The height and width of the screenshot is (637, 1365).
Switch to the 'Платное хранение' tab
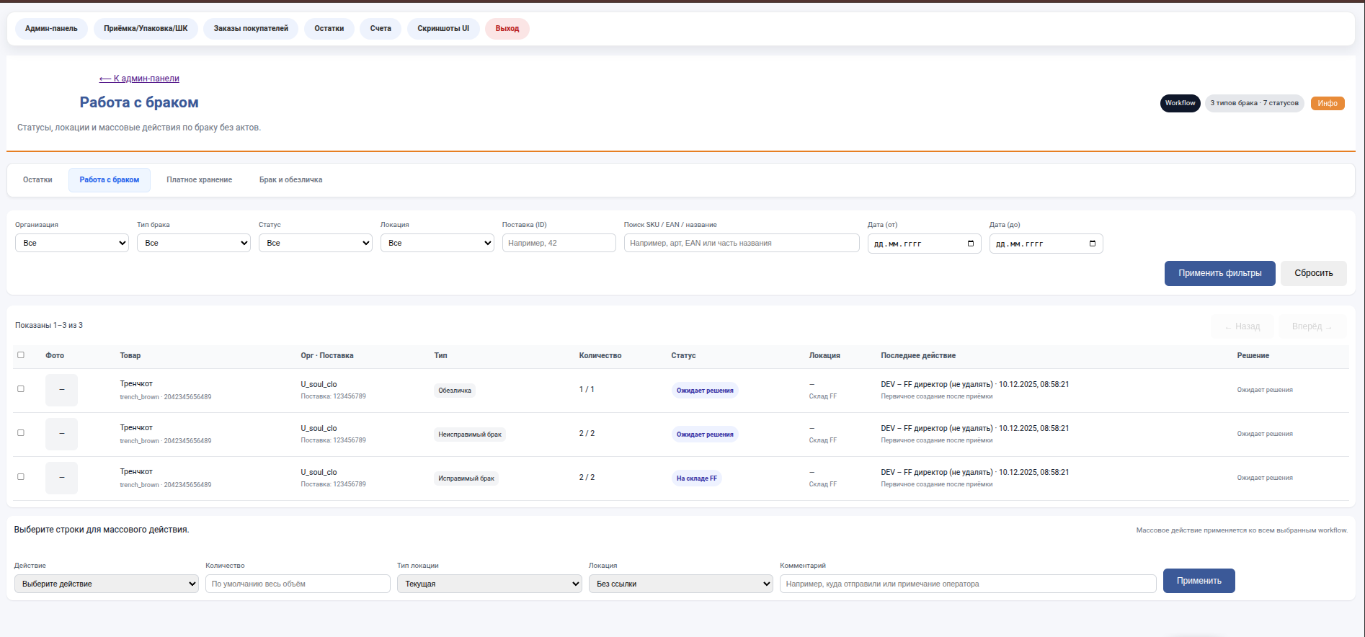(199, 180)
